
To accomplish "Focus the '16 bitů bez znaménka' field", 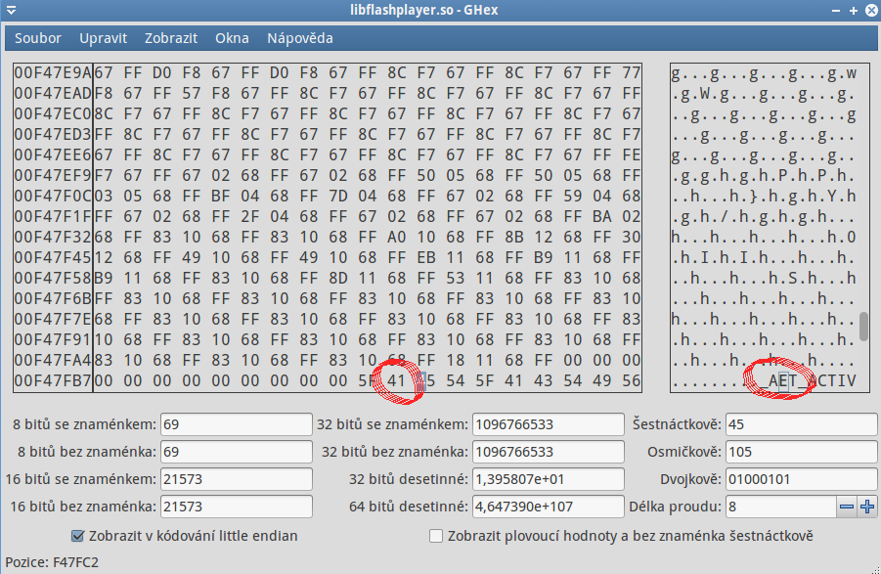I will click(236, 507).
